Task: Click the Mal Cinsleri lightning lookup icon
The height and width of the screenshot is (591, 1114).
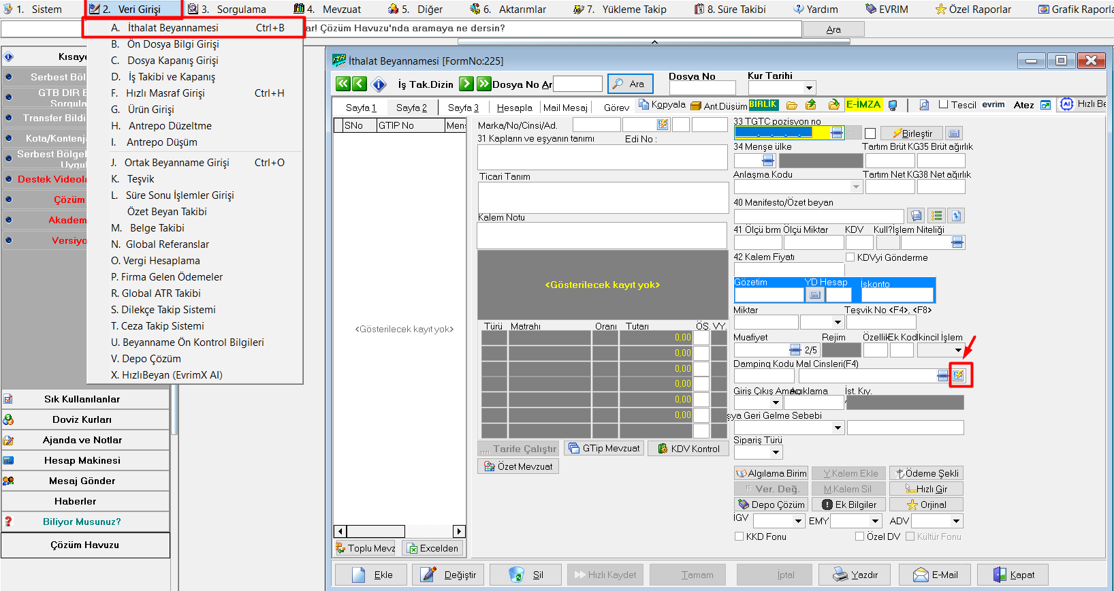Action: coord(959,375)
